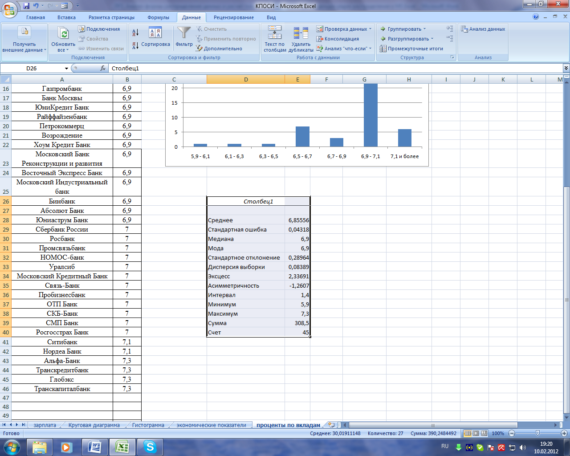Click the Excel help question-mark icon

click(x=536, y=17)
